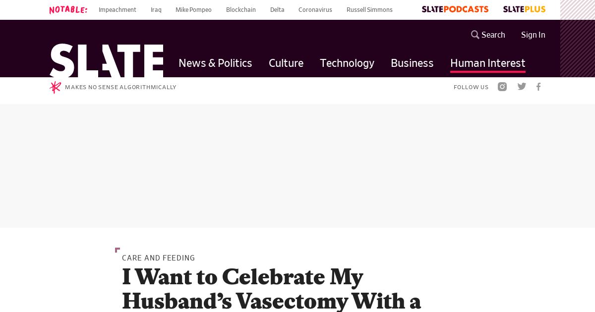The width and height of the screenshot is (595, 312).
Task: Open Slate's Twitter page icon
Action: coord(522,87)
